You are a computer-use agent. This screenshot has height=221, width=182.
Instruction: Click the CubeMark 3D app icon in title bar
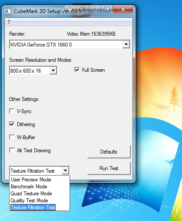point(8,11)
